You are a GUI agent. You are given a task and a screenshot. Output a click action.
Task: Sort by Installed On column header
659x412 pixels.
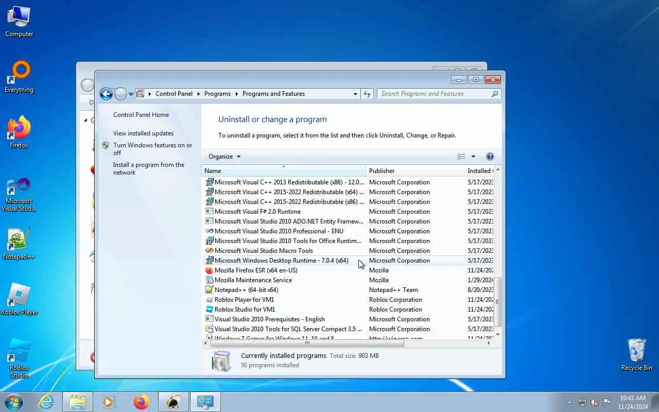pyautogui.click(x=479, y=170)
